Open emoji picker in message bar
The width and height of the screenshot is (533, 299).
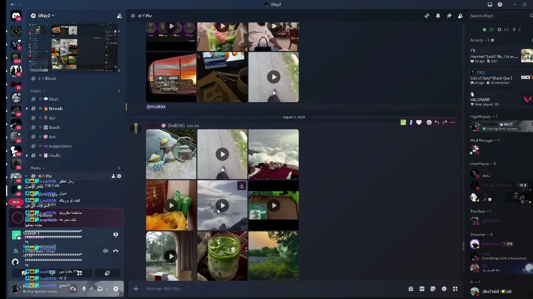(x=444, y=289)
